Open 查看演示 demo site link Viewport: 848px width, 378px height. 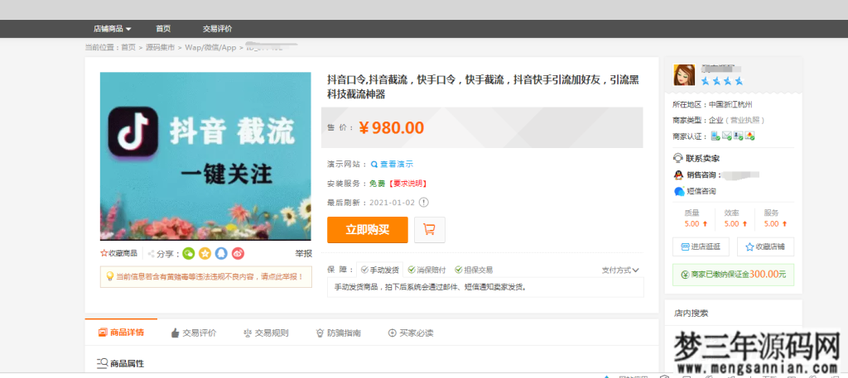tap(392, 164)
